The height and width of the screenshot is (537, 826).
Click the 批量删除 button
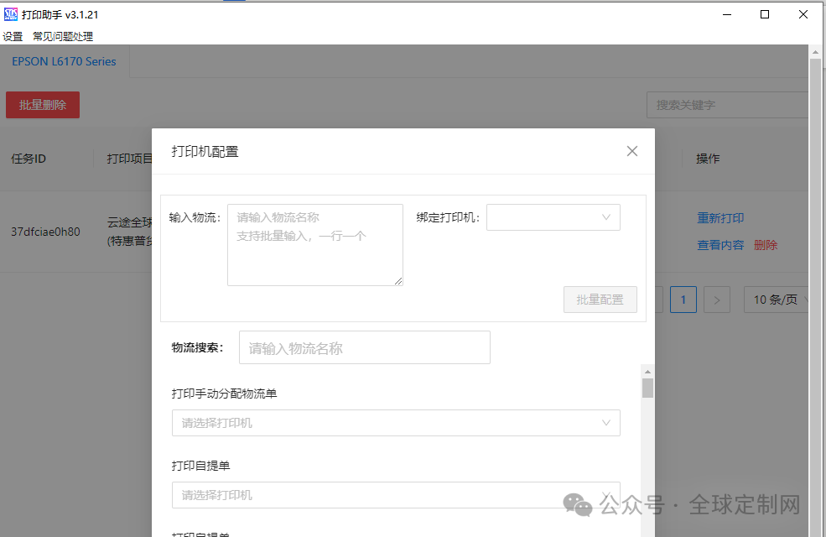pyautogui.click(x=42, y=105)
